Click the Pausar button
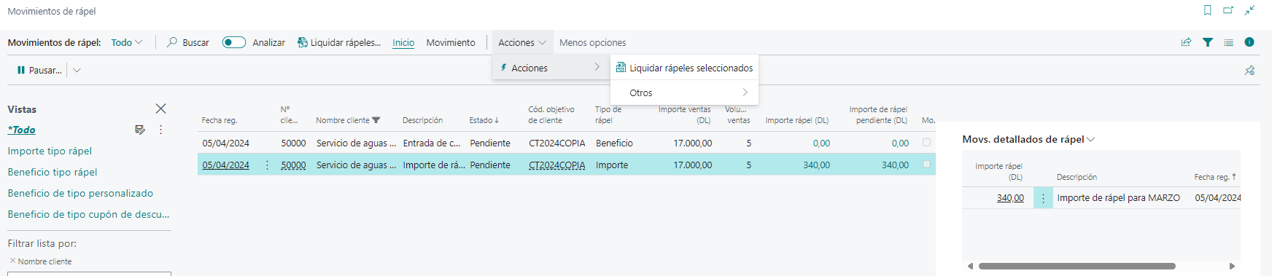 39,70
